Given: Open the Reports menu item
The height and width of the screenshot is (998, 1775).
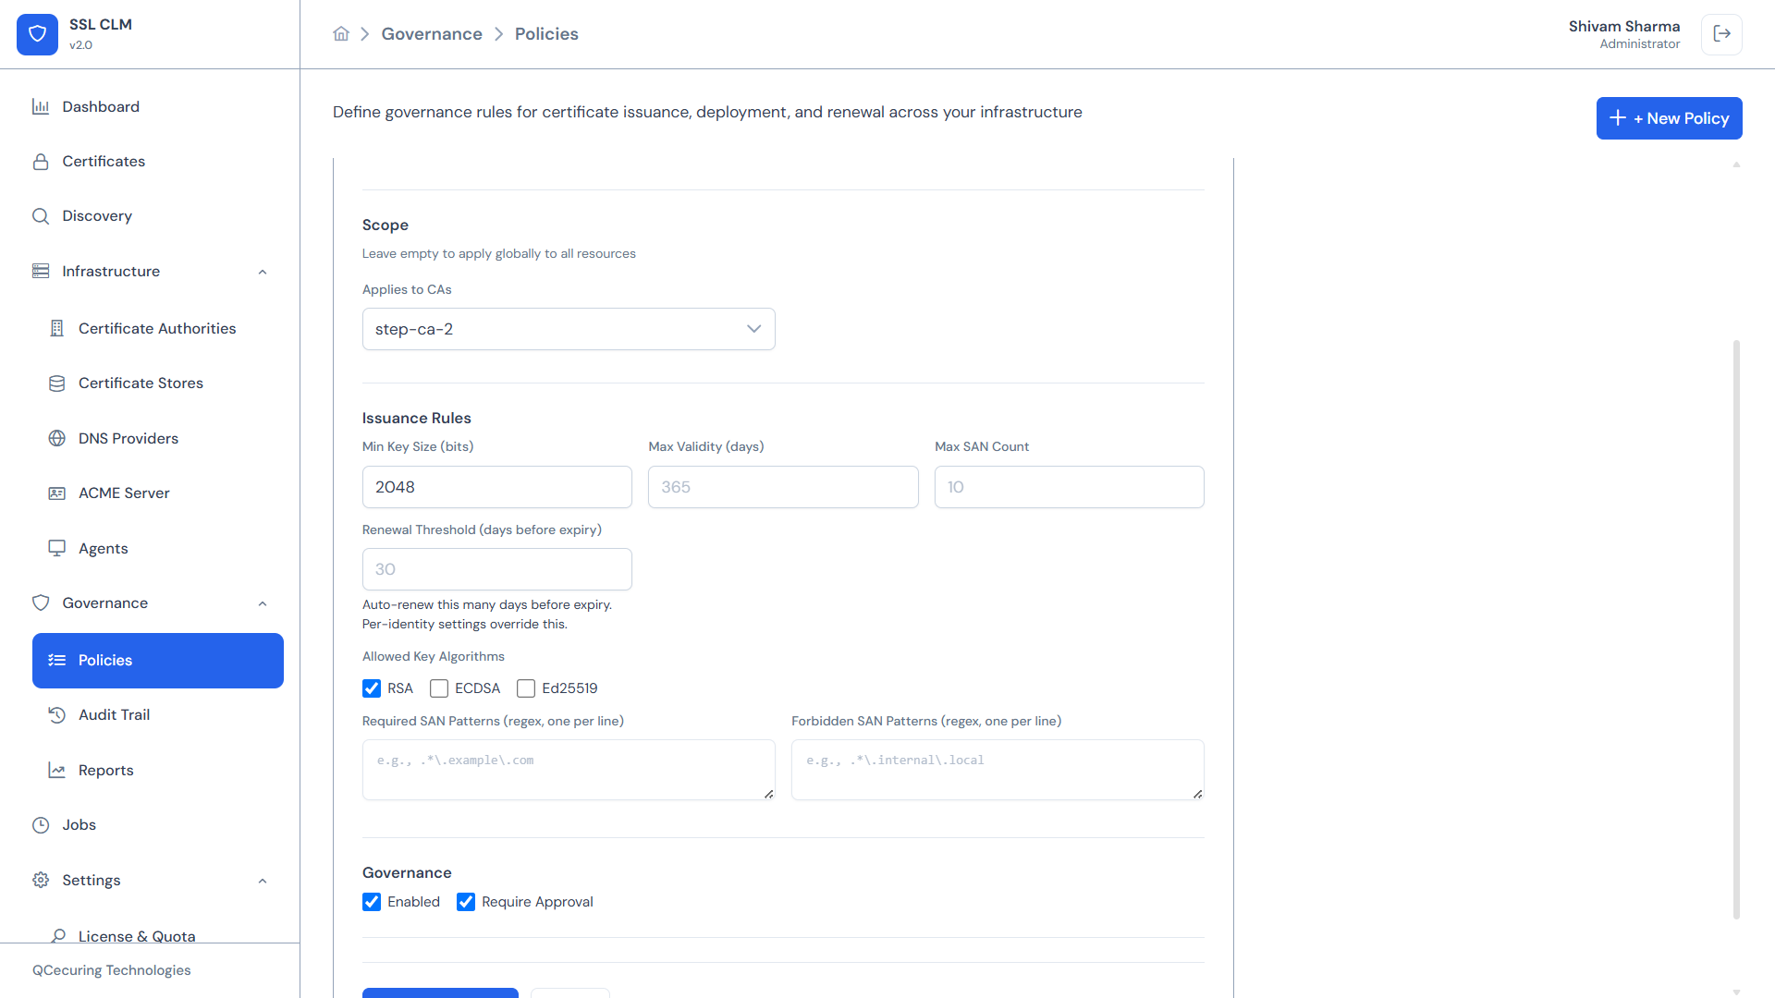Looking at the screenshot, I should click(x=158, y=770).
